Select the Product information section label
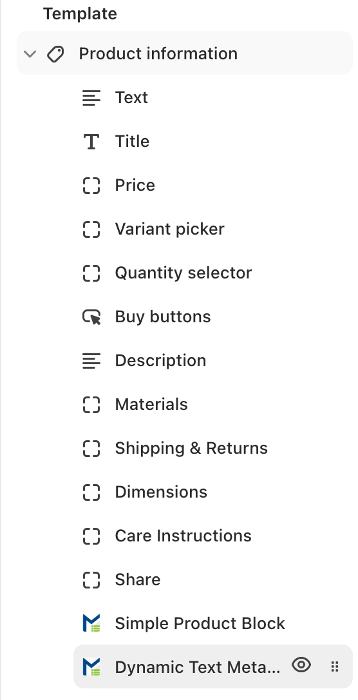 [158, 53]
